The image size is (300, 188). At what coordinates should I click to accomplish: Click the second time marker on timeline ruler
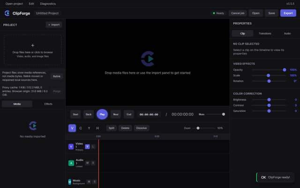157,137
